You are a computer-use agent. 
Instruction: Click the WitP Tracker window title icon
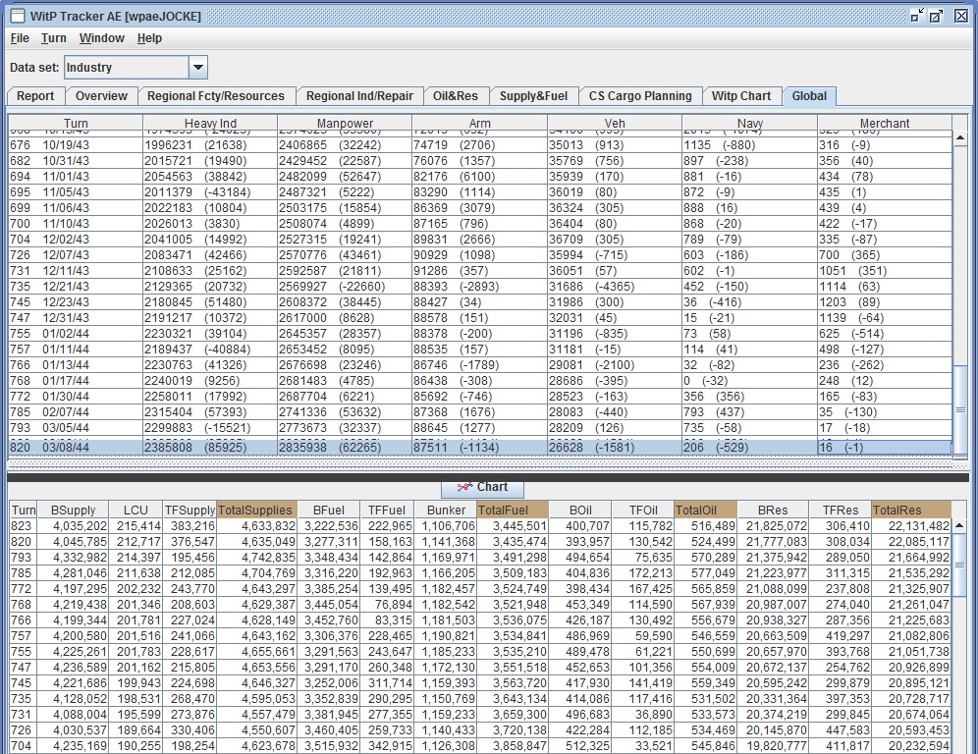tap(18, 16)
